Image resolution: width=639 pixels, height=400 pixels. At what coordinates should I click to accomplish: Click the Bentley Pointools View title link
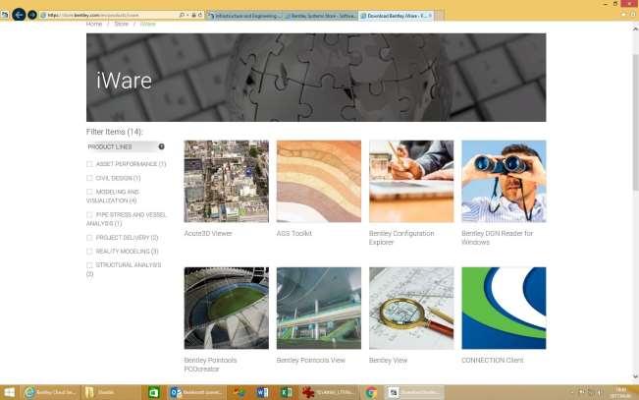tap(310, 361)
